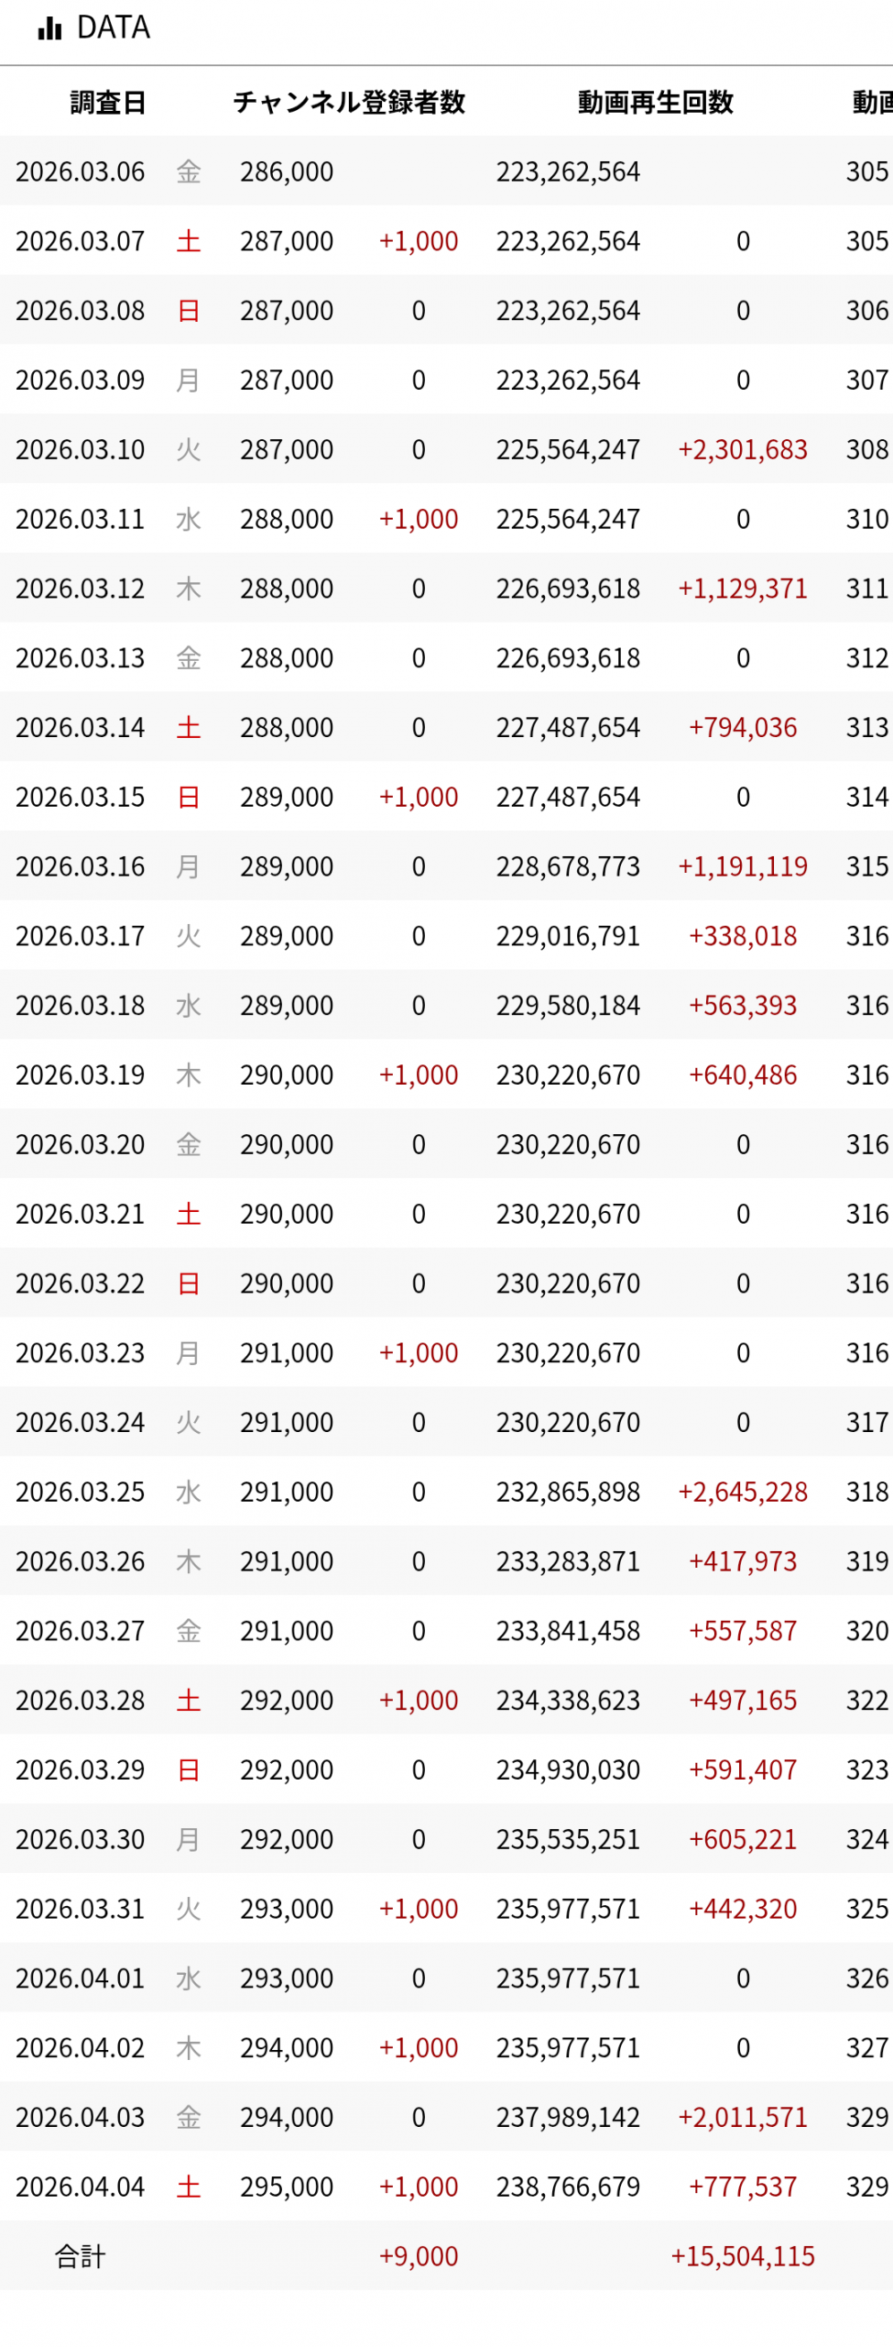Image resolution: width=893 pixels, height=2347 pixels.
Task: Click the +2,011,571 view increase
Action: coord(742,2117)
